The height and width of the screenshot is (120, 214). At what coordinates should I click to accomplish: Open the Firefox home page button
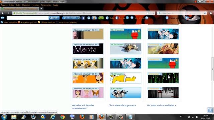click(211, 13)
